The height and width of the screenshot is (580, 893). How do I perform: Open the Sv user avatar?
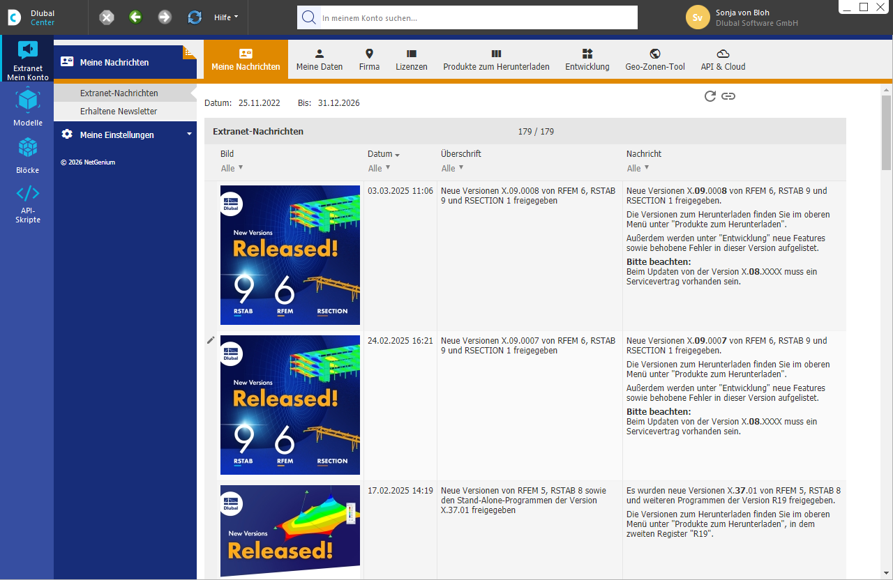click(x=698, y=17)
